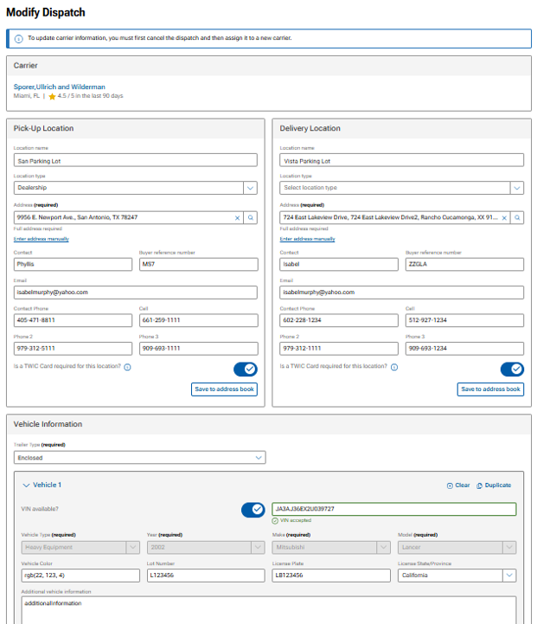
Task: Click the pick-up address search magnifier icon
Action: [x=251, y=218]
